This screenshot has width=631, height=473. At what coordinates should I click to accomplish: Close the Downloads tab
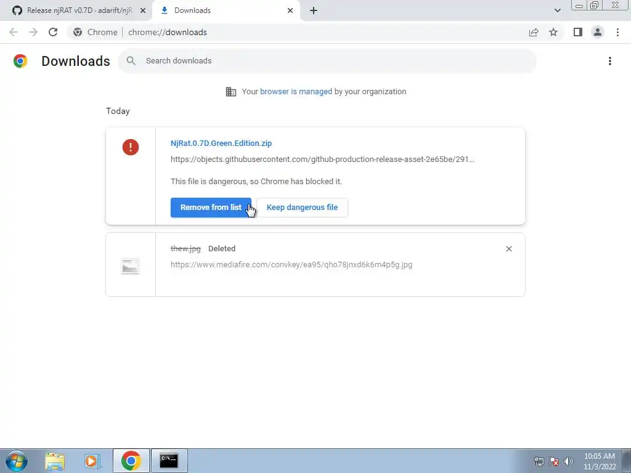(x=290, y=10)
